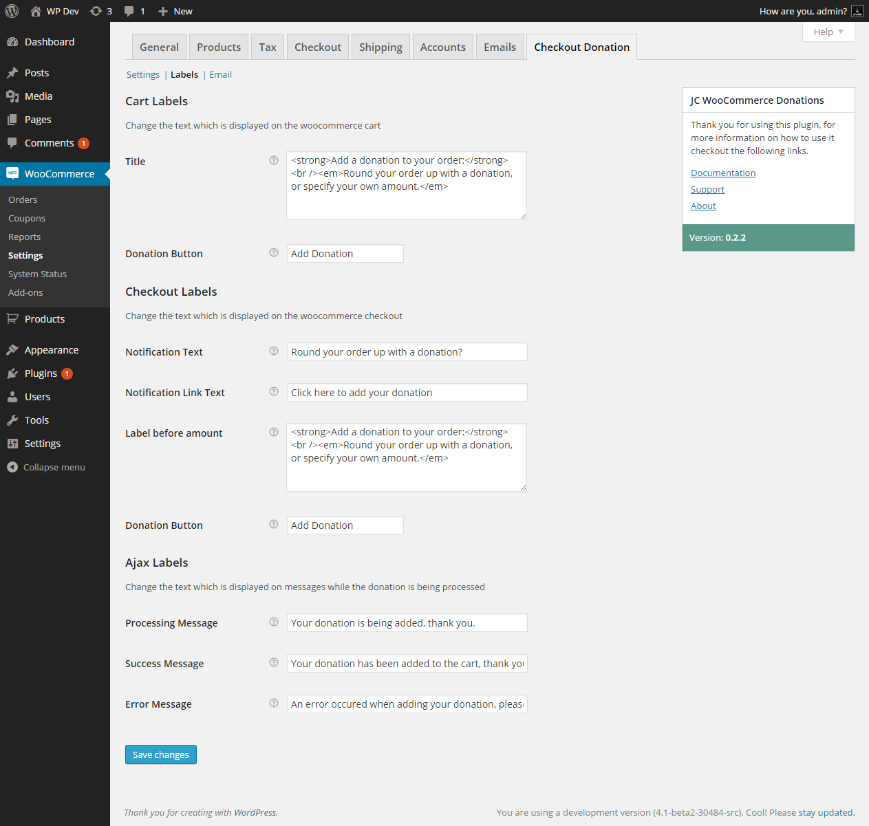Focus the Error Message field
This screenshot has width=869, height=826.
[x=407, y=704]
